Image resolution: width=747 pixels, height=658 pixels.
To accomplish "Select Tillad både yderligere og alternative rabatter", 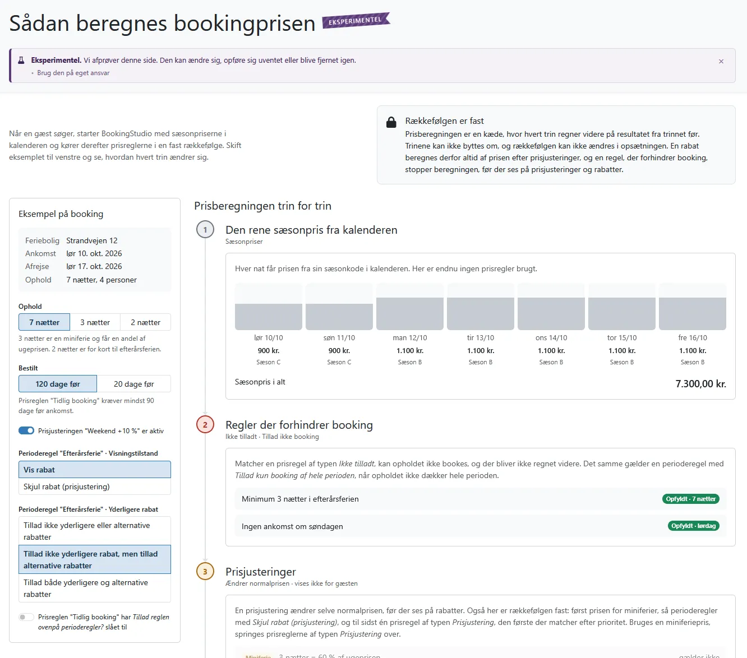I will (95, 588).
